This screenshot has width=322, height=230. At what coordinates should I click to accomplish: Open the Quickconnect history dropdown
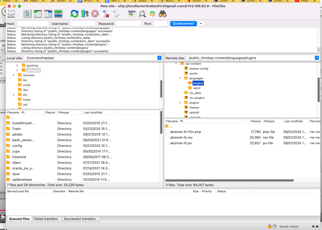point(201,24)
